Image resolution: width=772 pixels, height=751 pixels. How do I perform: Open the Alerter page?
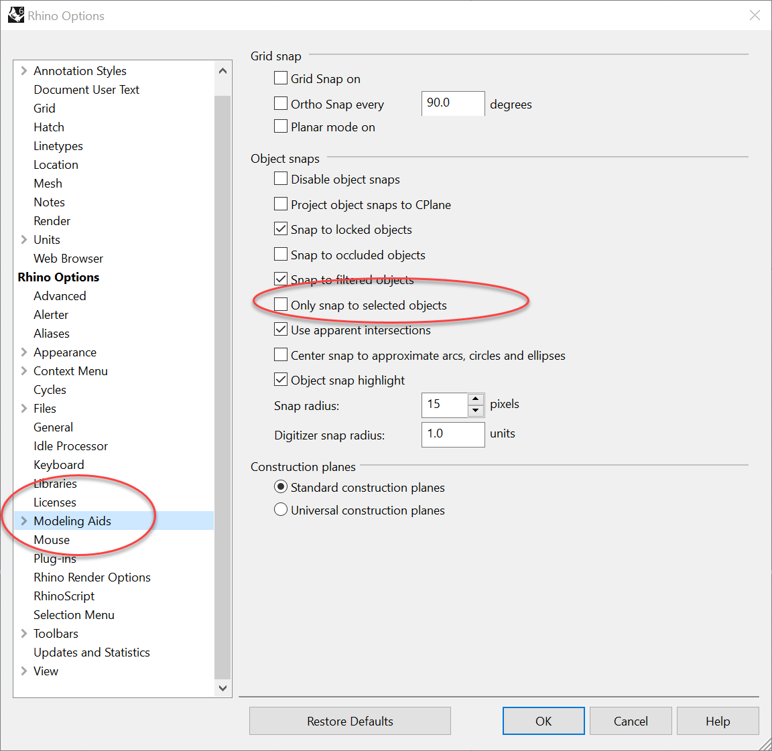coord(51,314)
